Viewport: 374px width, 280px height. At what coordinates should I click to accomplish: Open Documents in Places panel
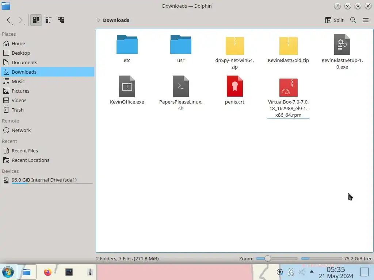pos(47,63)
